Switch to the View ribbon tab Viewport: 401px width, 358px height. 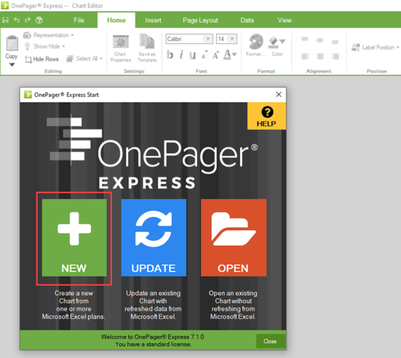pyautogui.click(x=285, y=20)
